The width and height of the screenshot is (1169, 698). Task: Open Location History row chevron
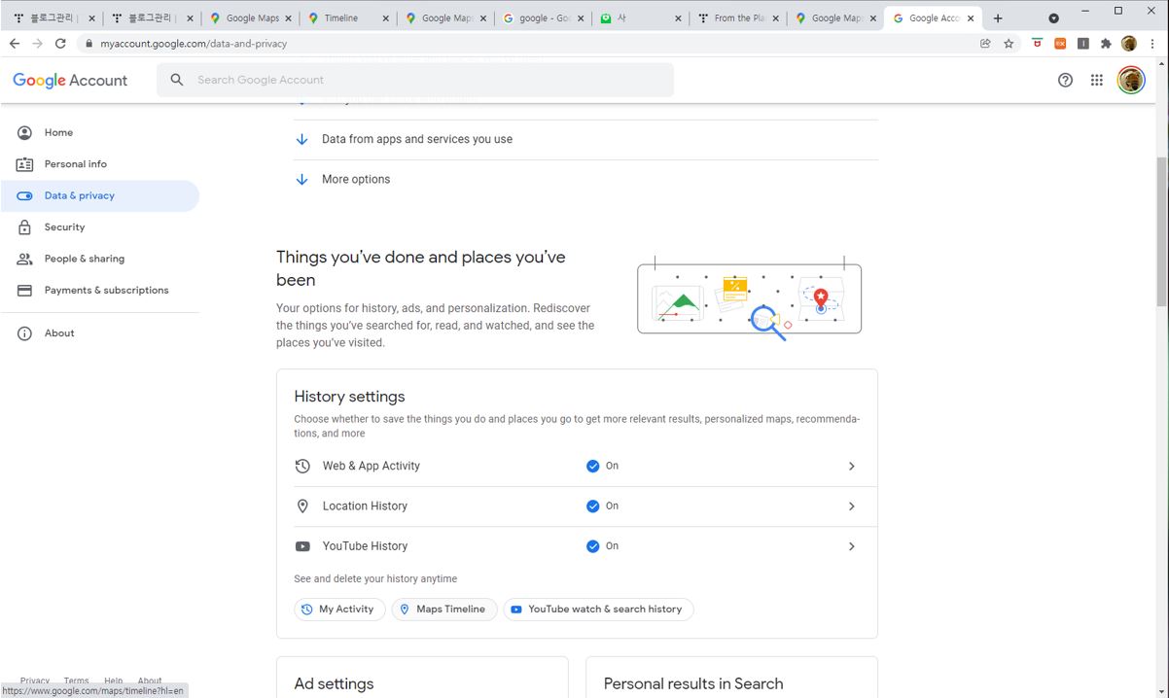tap(851, 506)
